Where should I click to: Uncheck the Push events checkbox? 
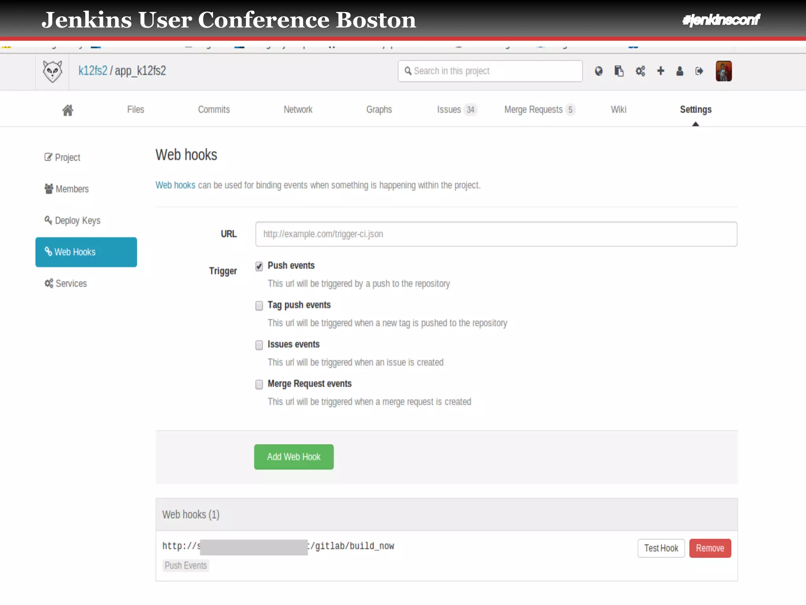[259, 266]
